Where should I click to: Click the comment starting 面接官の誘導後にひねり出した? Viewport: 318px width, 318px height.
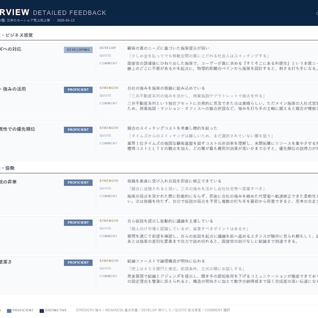coord(223,66)
